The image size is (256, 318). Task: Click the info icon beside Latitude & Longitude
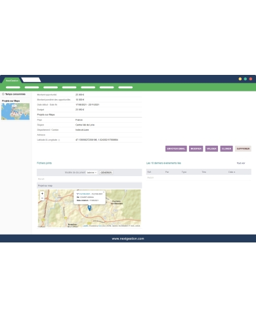click(x=59, y=140)
